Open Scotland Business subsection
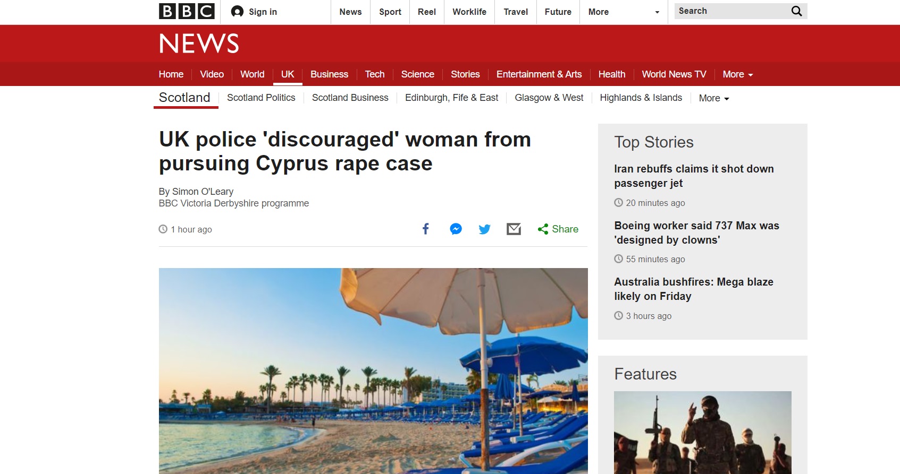This screenshot has width=900, height=474. (x=350, y=98)
